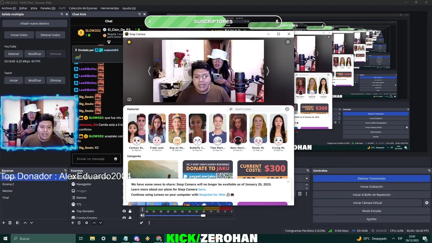This screenshot has width=432, height=243.
Task: Open the Ayuda menu
Action: [x=129, y=8]
